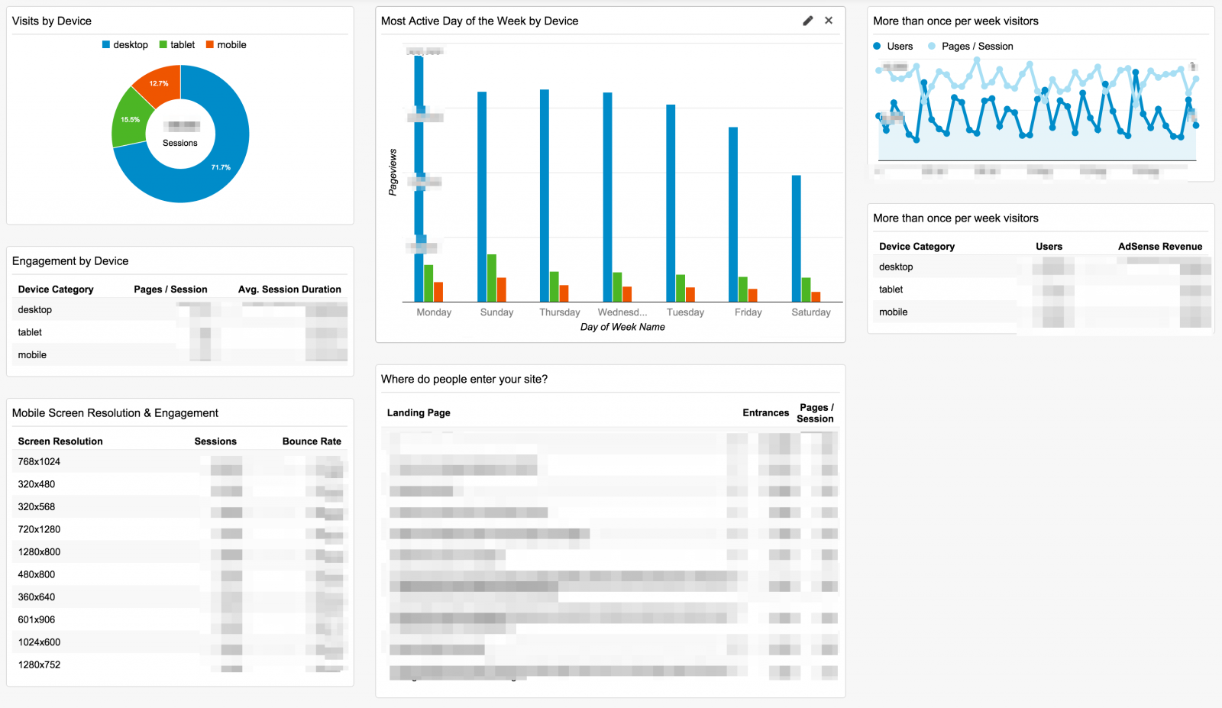Screen dimensions: 1222x708
Task: Click the Pages / Session header in Engagement table
Action: [170, 289]
